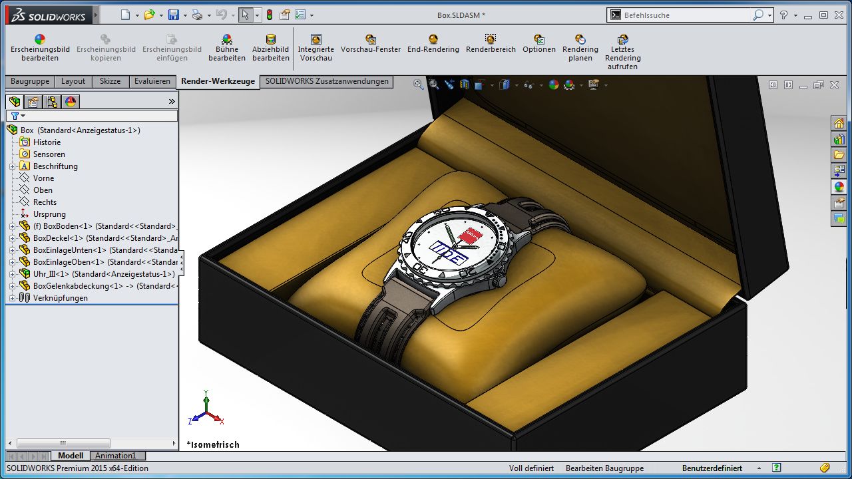The height and width of the screenshot is (479, 852).
Task: Save the assembly with disk icon
Action: coord(173,15)
